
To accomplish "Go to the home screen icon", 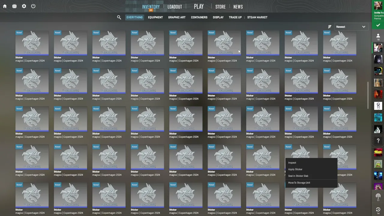I will pyautogui.click(x=5, y=6).
